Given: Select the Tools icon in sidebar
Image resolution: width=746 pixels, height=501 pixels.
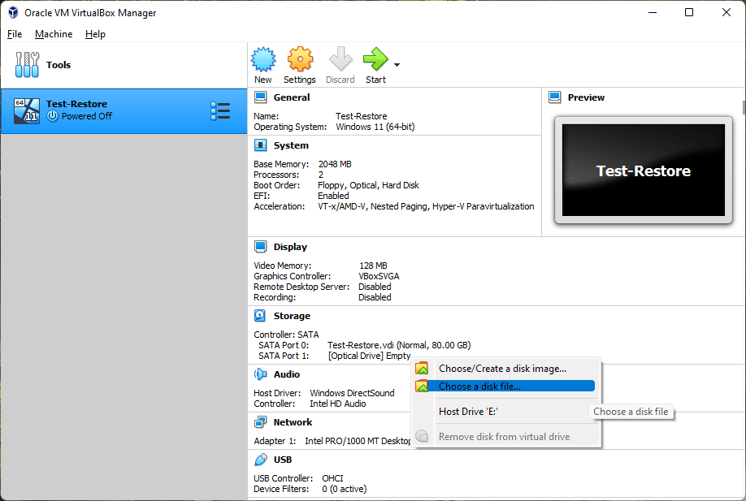Looking at the screenshot, I should pos(27,65).
